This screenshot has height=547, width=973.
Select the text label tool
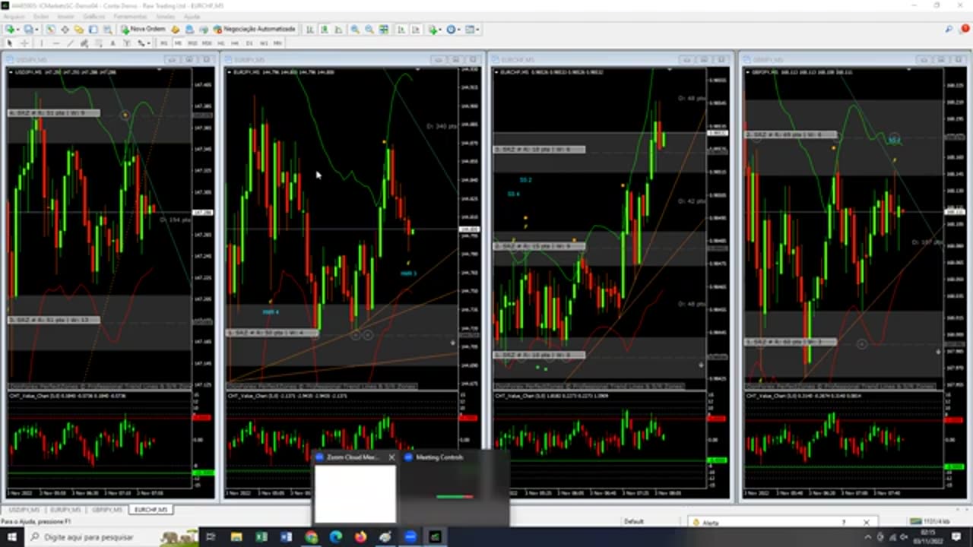pos(127,43)
